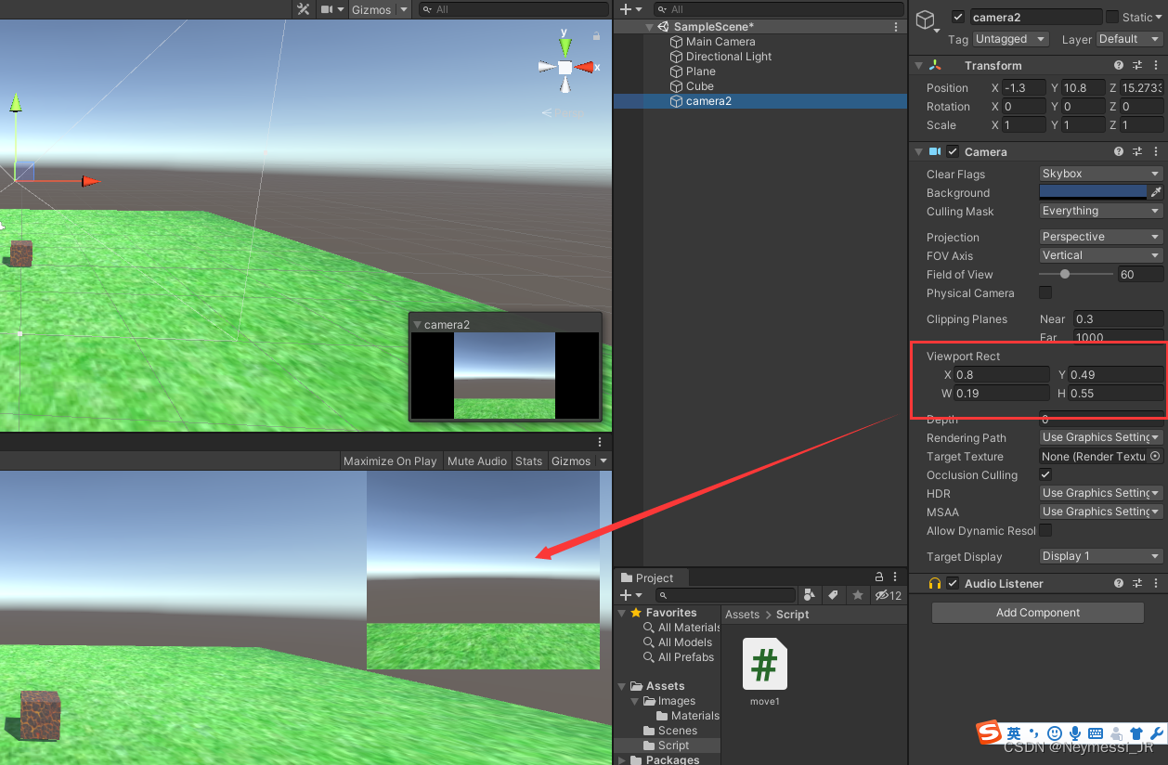Open the Culling Mask dropdown showing Everything

click(1101, 211)
